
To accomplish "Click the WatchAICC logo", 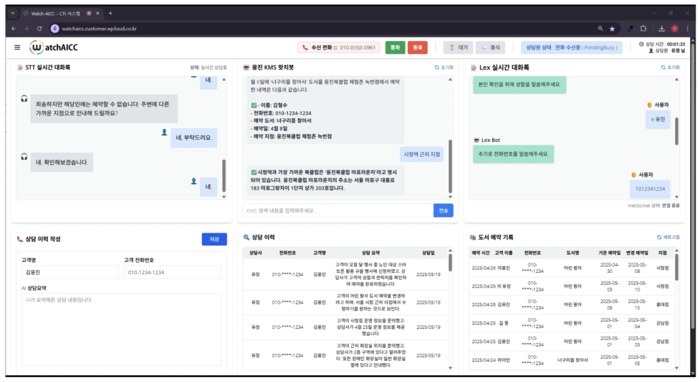I will click(x=55, y=48).
